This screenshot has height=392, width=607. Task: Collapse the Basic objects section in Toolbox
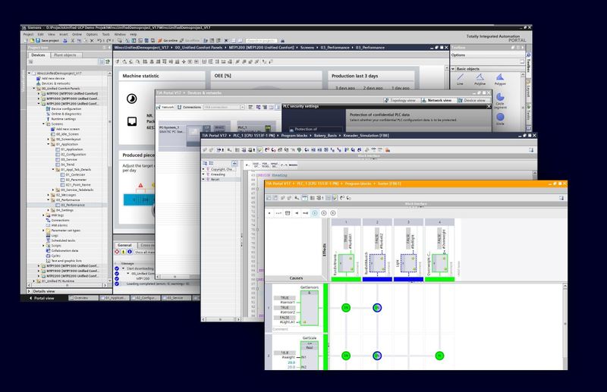(453, 69)
